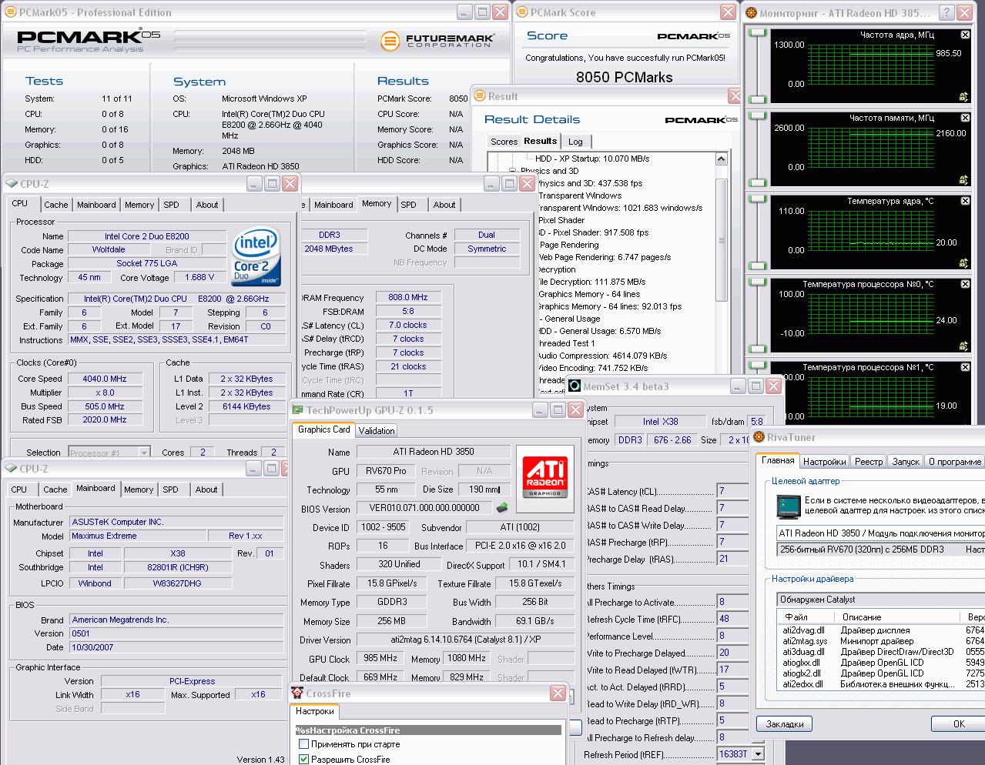Open CAS# Latency (tCL) value box in MemSet

(731, 491)
